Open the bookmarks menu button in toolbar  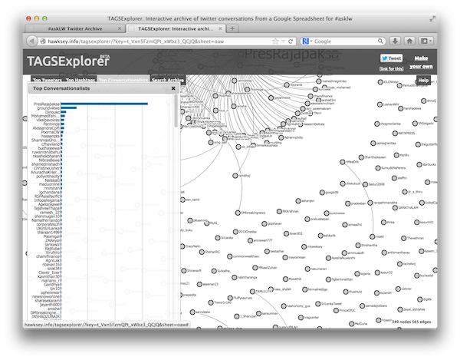pos(426,41)
